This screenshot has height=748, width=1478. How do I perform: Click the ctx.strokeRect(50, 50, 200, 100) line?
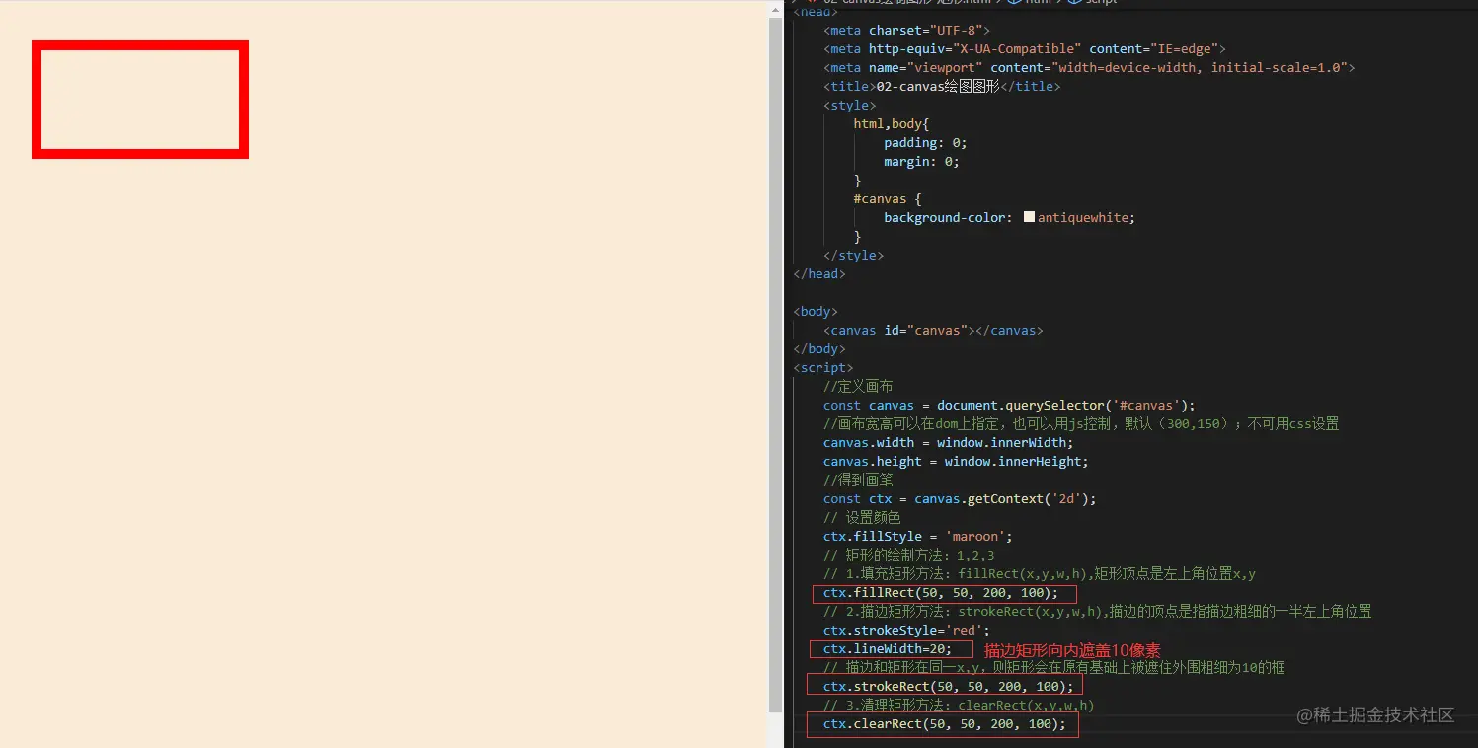(948, 686)
